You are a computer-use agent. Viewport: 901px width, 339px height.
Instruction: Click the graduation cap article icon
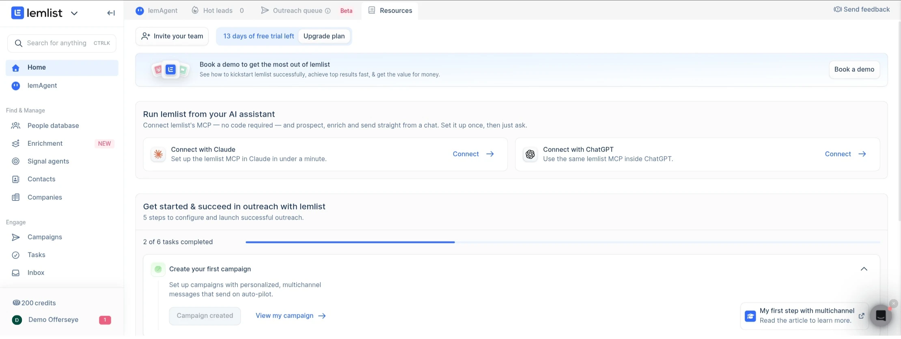tap(750, 316)
